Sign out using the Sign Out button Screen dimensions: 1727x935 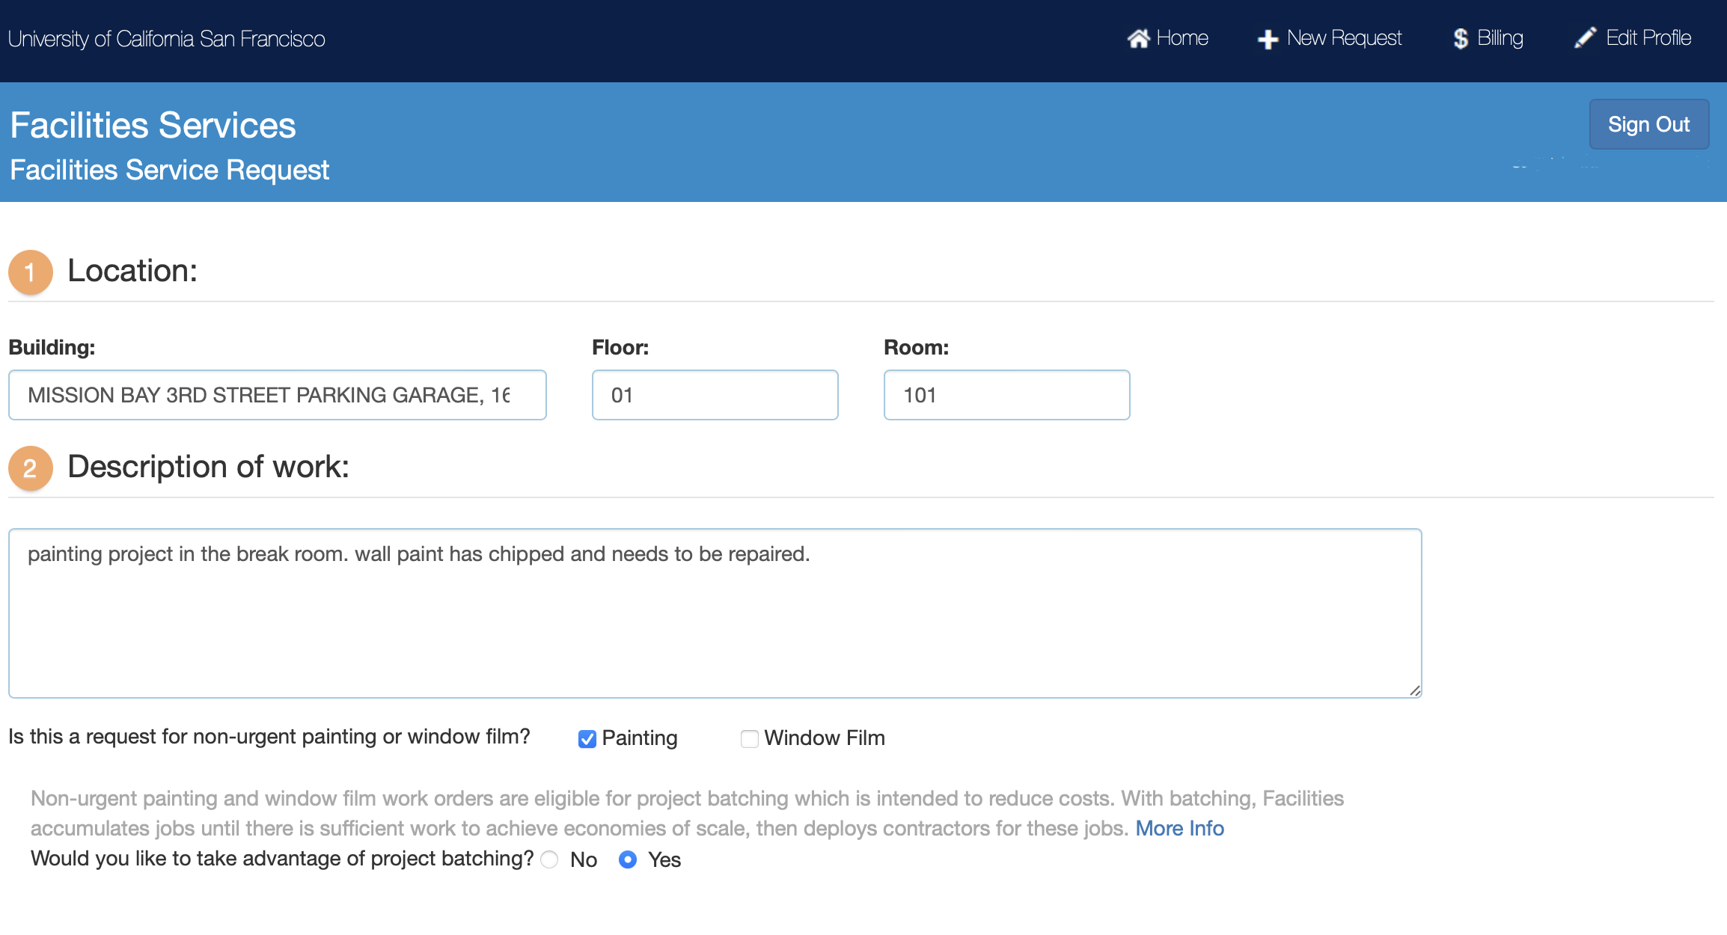(x=1648, y=124)
